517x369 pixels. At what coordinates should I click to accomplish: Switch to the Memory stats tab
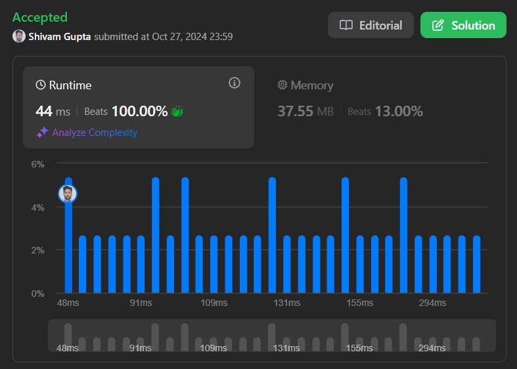point(351,99)
